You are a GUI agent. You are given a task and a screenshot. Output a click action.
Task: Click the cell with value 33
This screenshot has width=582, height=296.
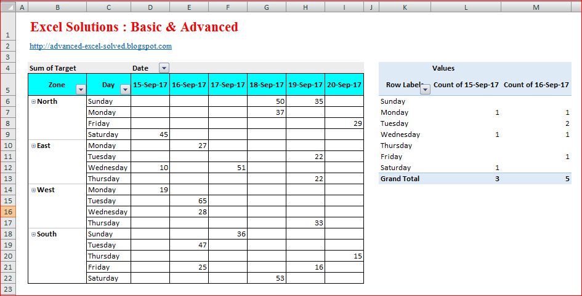(x=305, y=223)
